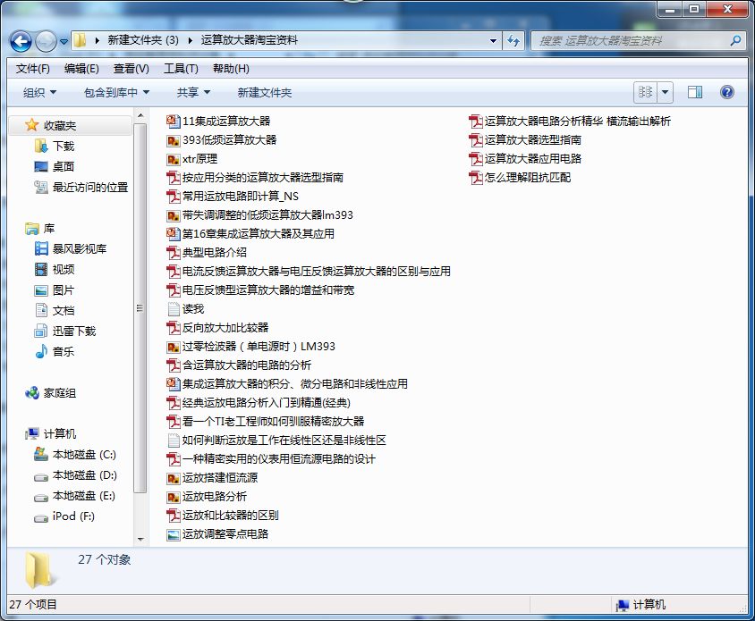Open 桌面 in the navigation pane
Image resolution: width=755 pixels, height=621 pixels.
point(64,167)
